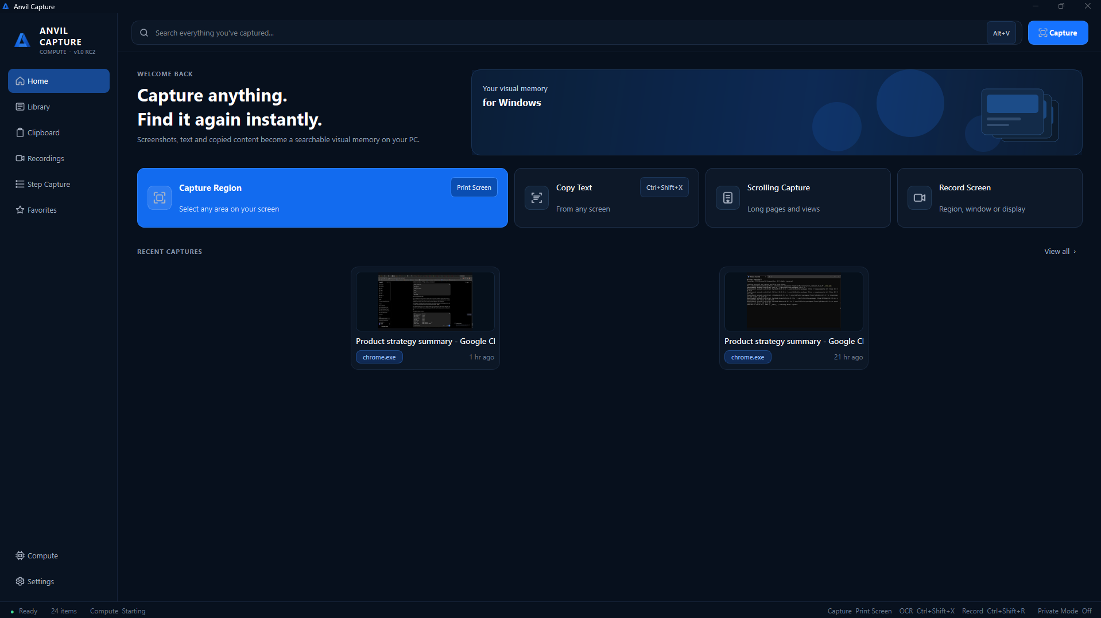Click the Favorites star icon

coord(20,210)
